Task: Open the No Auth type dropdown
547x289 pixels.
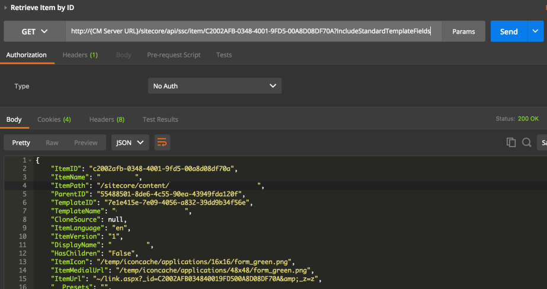Action: click(x=215, y=86)
